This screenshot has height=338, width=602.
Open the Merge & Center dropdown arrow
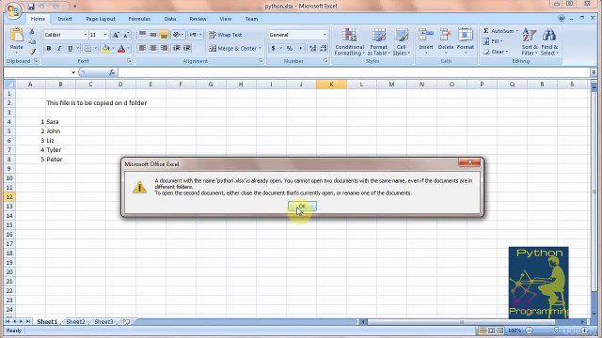pyautogui.click(x=260, y=48)
